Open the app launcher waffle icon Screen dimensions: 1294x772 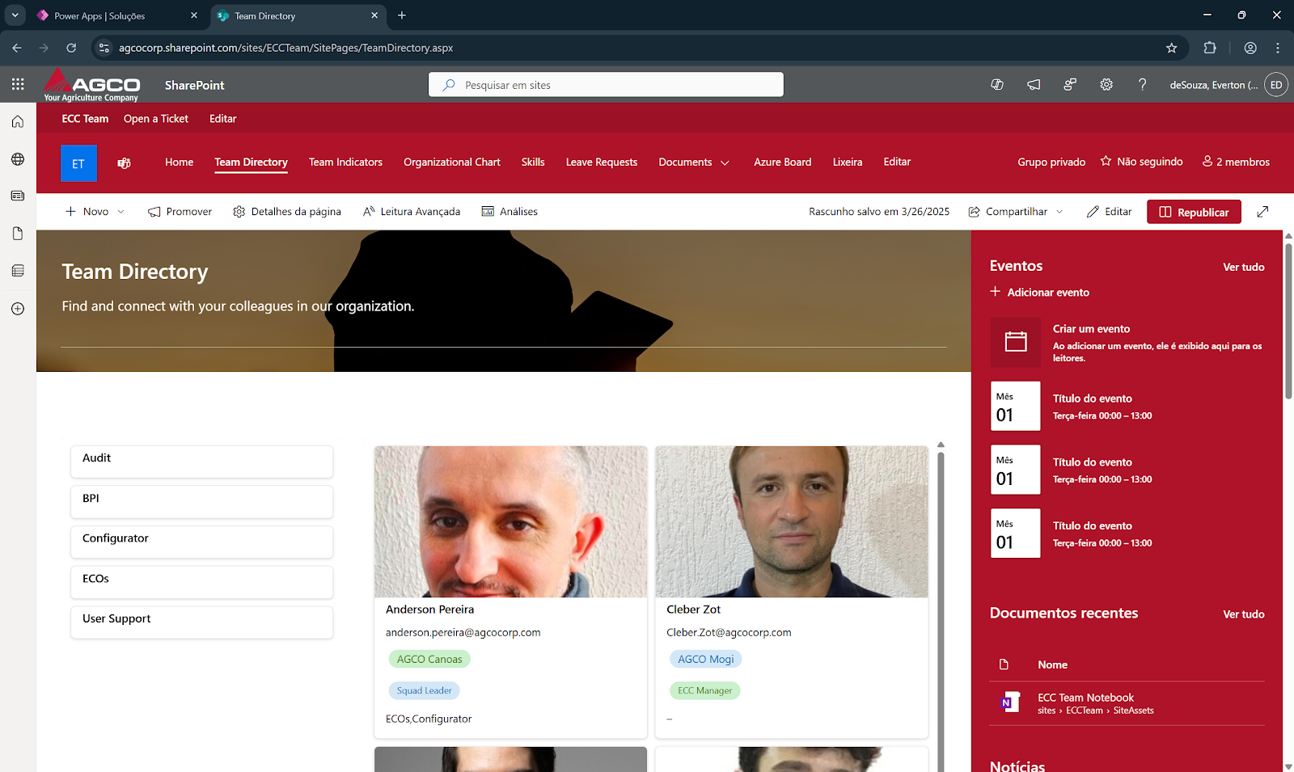coord(18,84)
